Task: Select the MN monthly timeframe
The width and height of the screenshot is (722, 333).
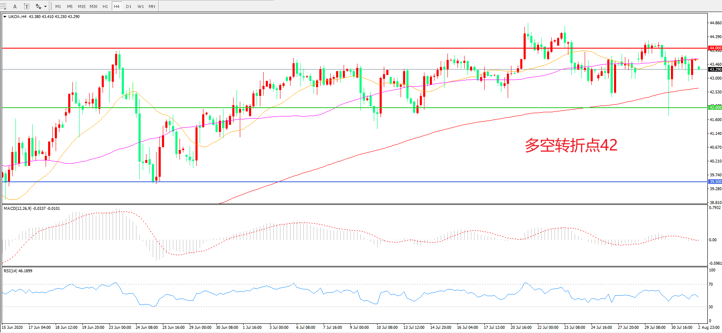Action: click(x=152, y=6)
